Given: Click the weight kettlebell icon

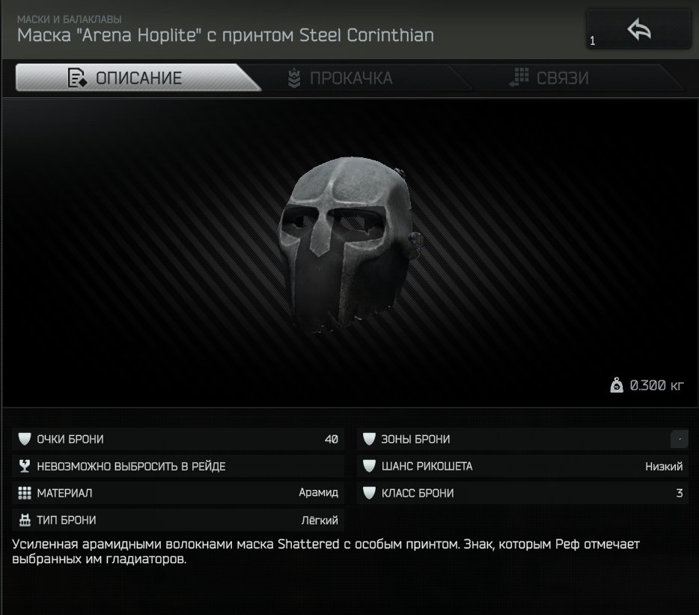Looking at the screenshot, I should [617, 385].
